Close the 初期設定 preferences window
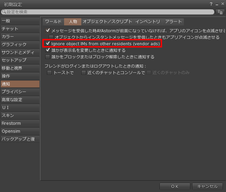 pyautogui.click(x=223, y=4)
